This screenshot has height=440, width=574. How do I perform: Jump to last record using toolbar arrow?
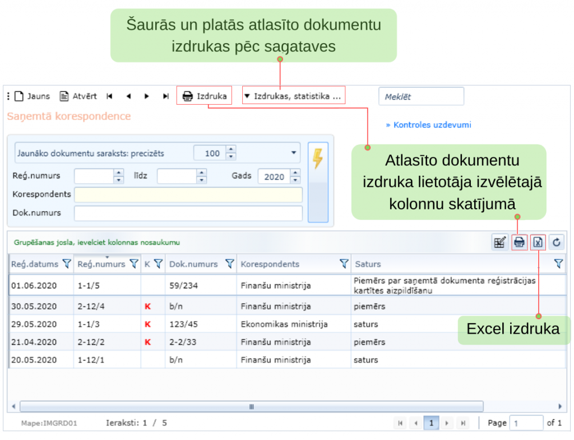(165, 96)
